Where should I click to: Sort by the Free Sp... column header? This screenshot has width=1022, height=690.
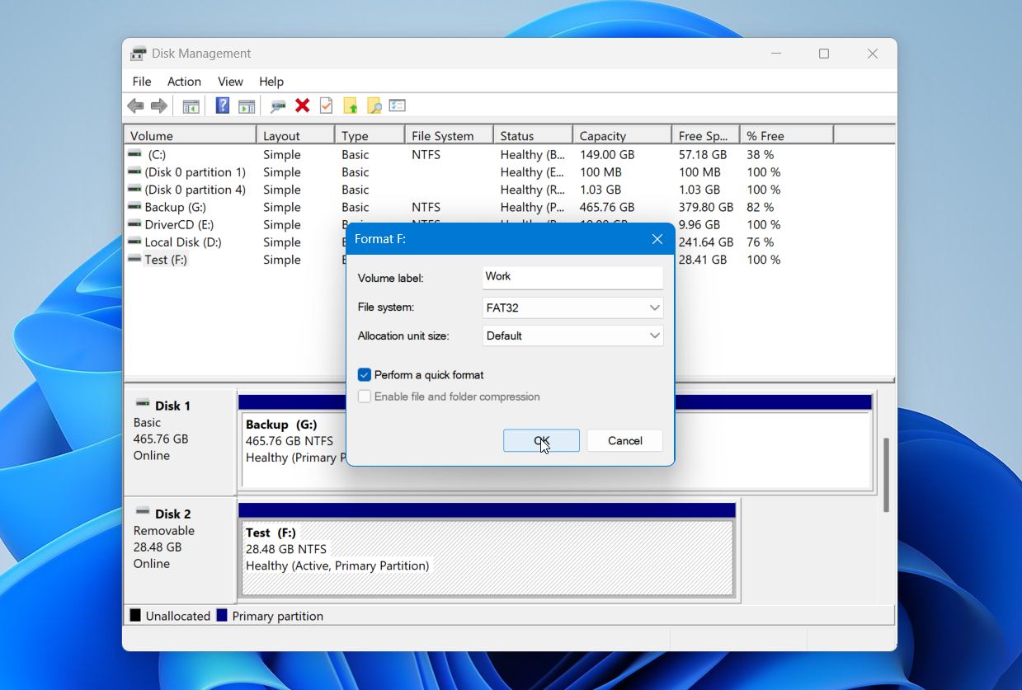pos(706,135)
